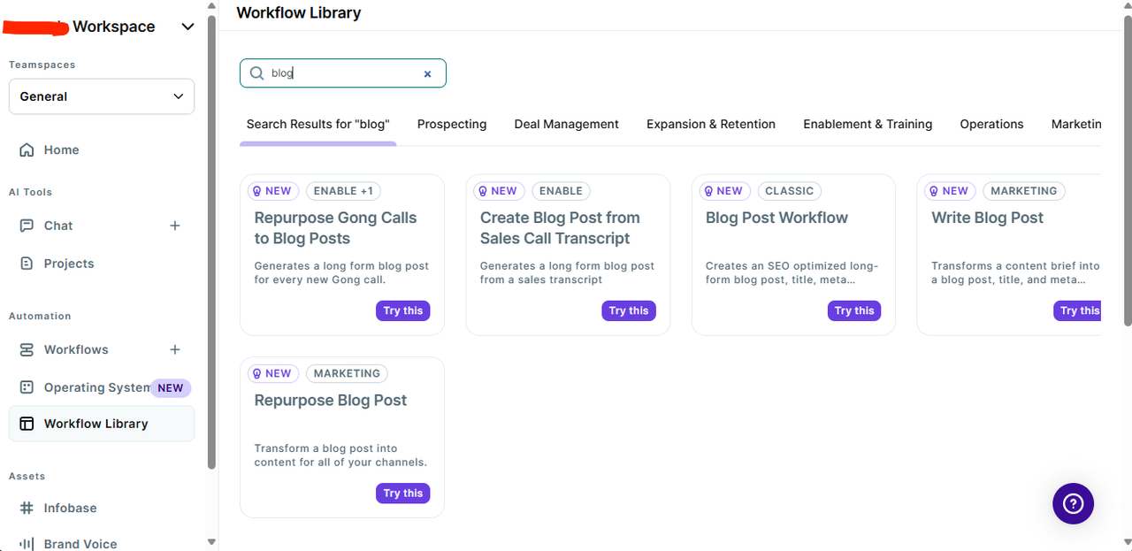Click the MARKETING tag on Repurpose Blog Post card
The image size is (1132, 551).
(347, 373)
